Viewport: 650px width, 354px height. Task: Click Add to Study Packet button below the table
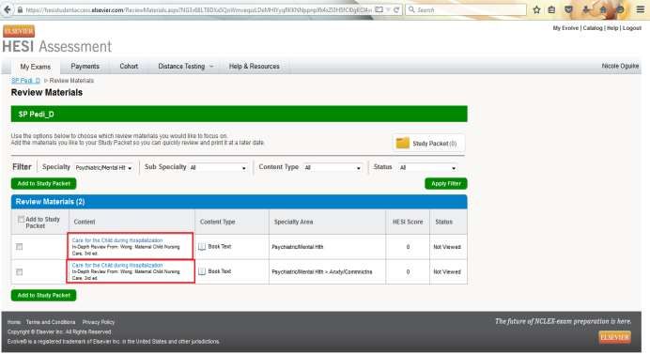[x=43, y=295]
